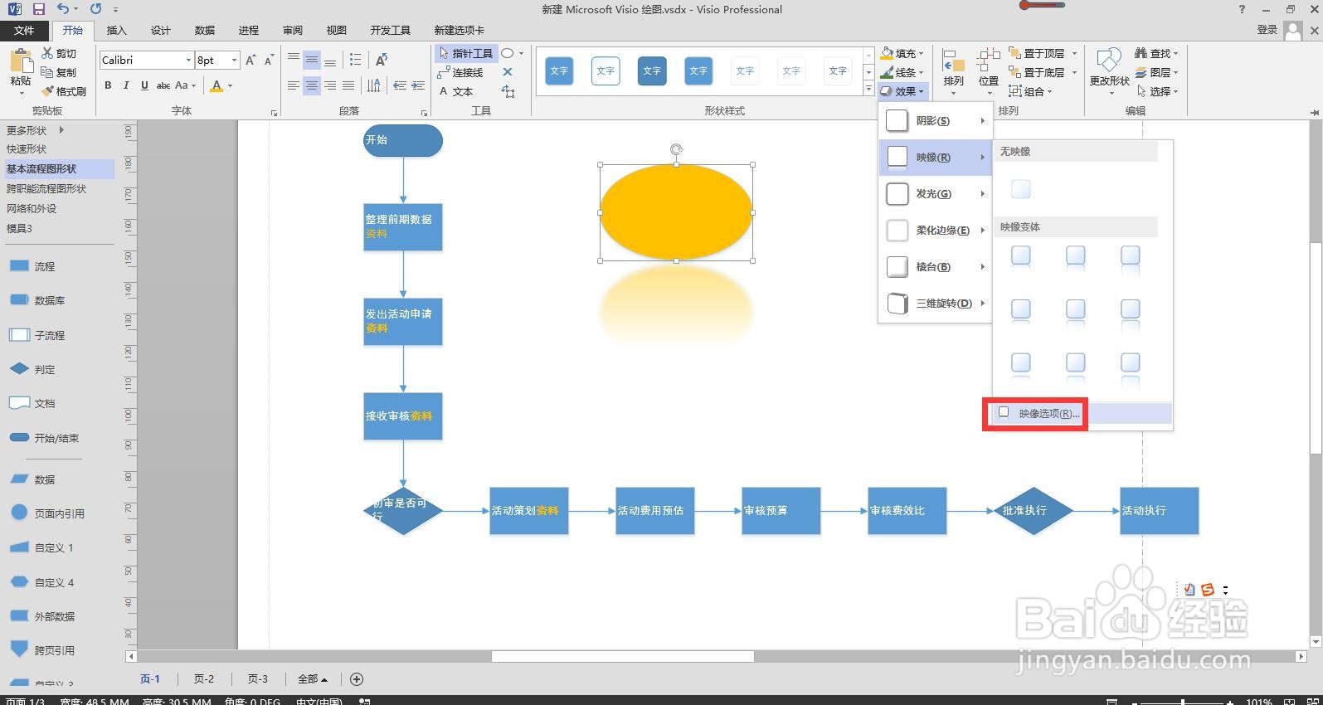Viewport: 1323px width, 705px height.
Task: Click the Undo icon
Action: (x=63, y=9)
